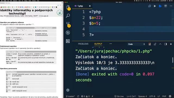This screenshot has width=174, height=98.
Task: Click the master branch in status bar
Action: 70,96
